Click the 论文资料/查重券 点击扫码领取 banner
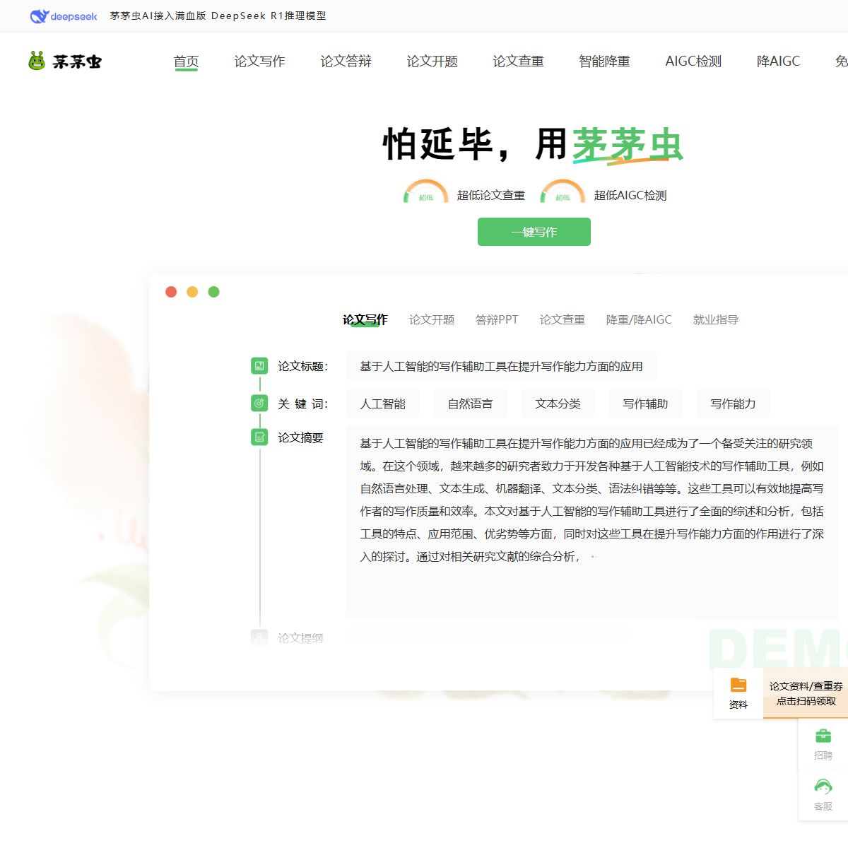The width and height of the screenshot is (848, 848). [x=806, y=693]
